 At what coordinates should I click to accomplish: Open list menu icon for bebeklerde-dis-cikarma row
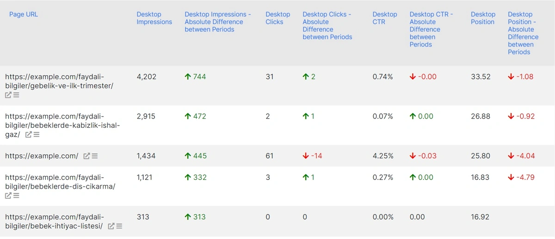click(16, 196)
